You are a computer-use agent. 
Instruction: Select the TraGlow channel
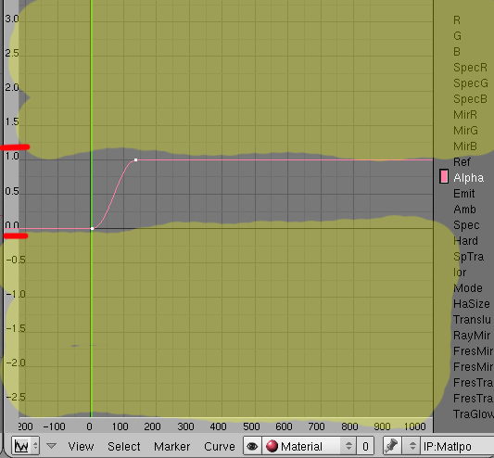474,414
